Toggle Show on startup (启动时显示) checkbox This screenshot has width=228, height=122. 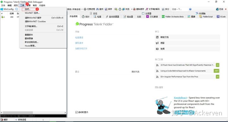click(76, 112)
